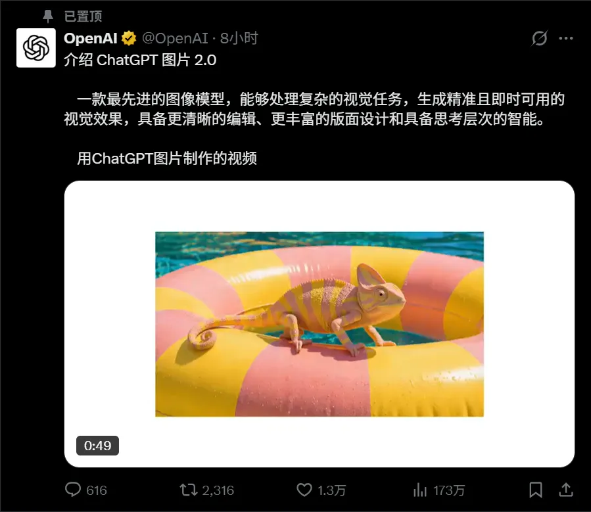Viewport: 591px width, 512px height.
Task: Click the 1.3万 likes count
Action: pyautogui.click(x=331, y=490)
